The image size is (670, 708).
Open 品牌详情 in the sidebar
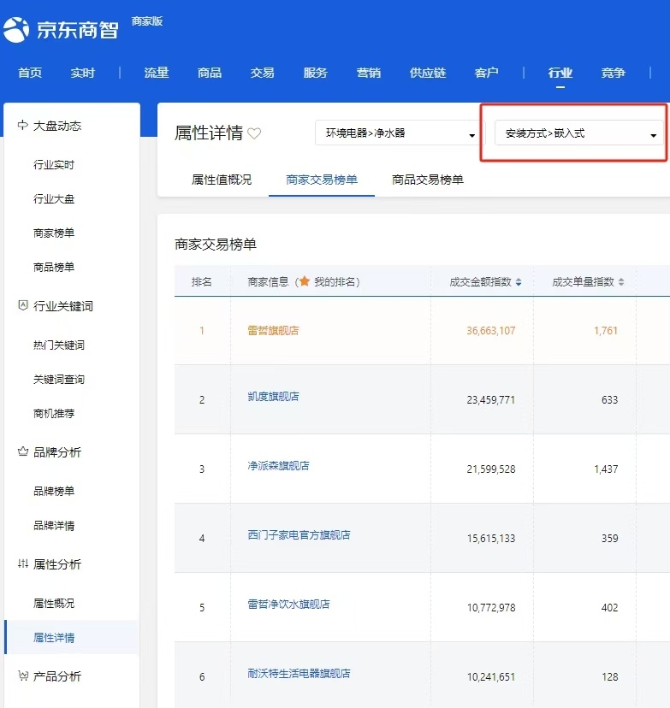(x=54, y=525)
